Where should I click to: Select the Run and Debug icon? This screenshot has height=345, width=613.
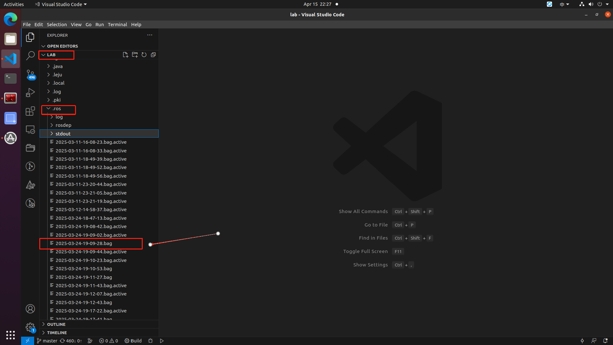30,93
